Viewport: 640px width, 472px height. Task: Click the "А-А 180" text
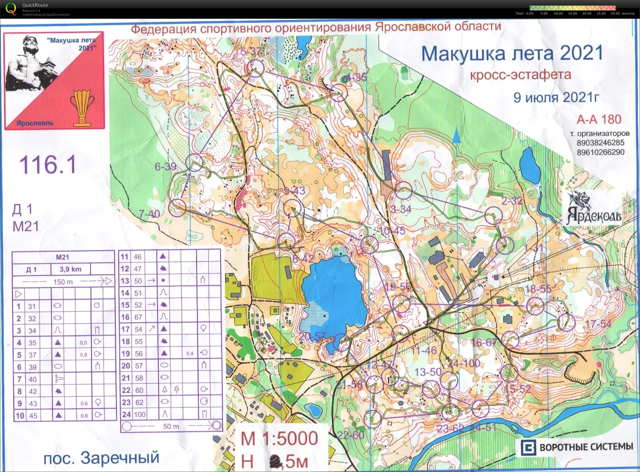(599, 119)
